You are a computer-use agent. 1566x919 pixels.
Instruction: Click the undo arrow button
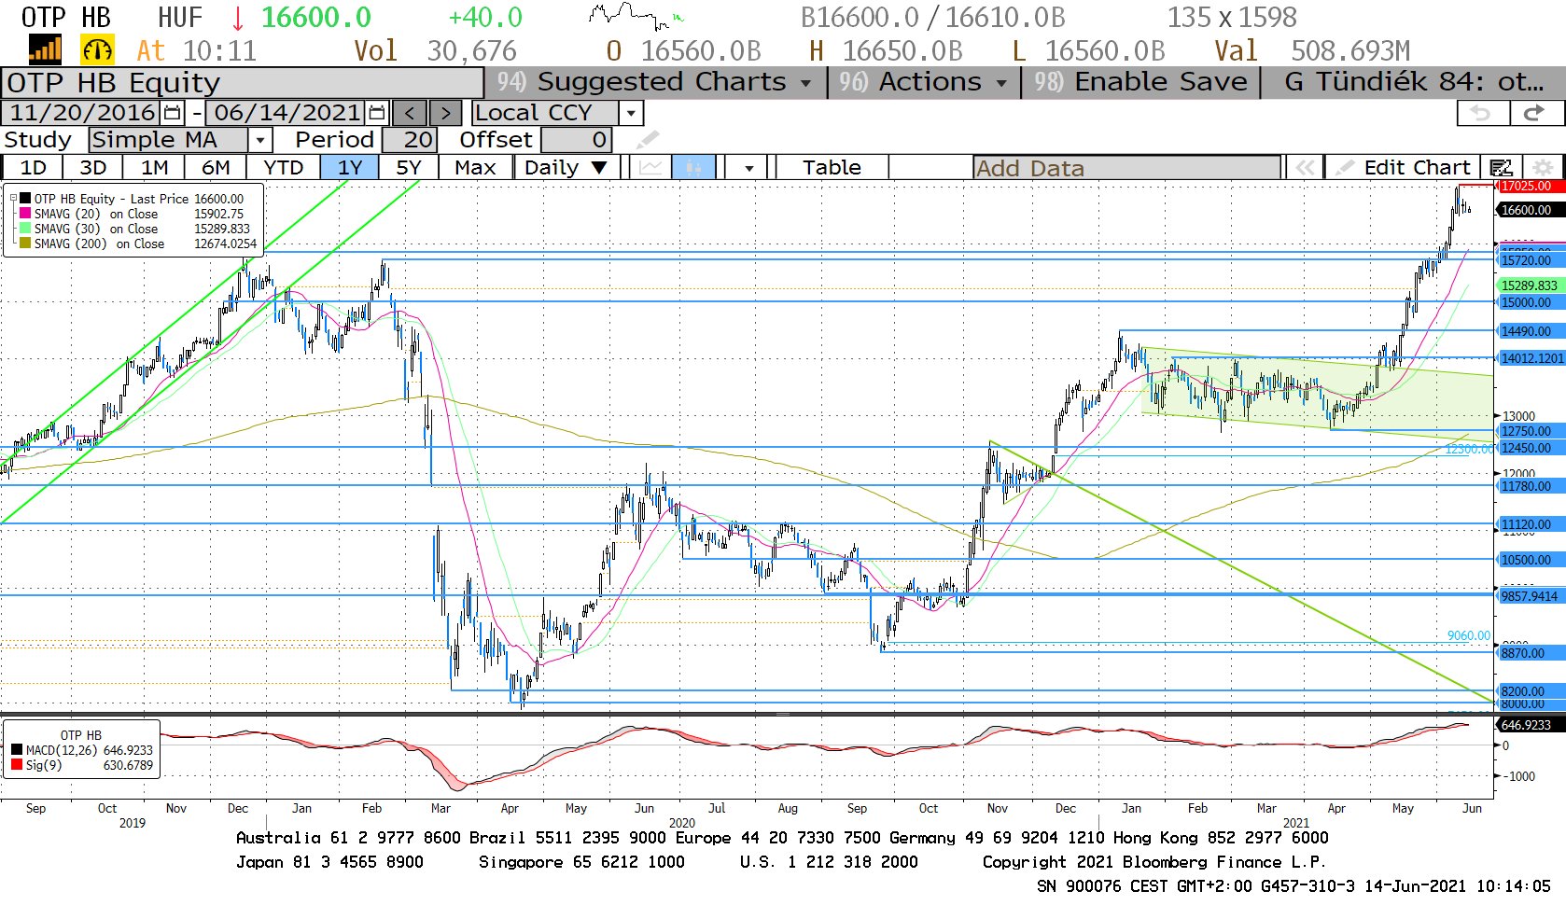tap(1482, 113)
